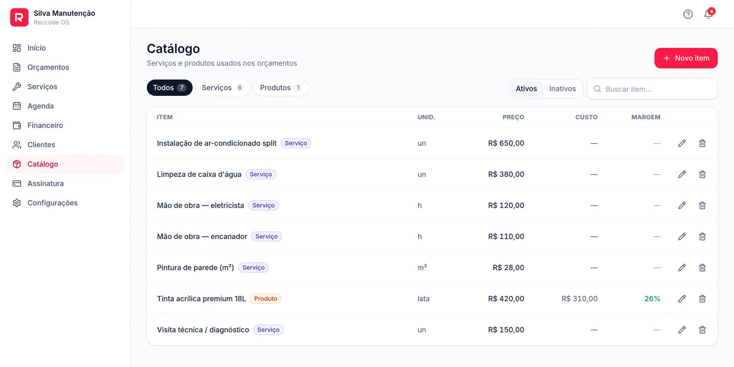Focus the Buscar item search field
The width and height of the screenshot is (734, 367).
(652, 89)
